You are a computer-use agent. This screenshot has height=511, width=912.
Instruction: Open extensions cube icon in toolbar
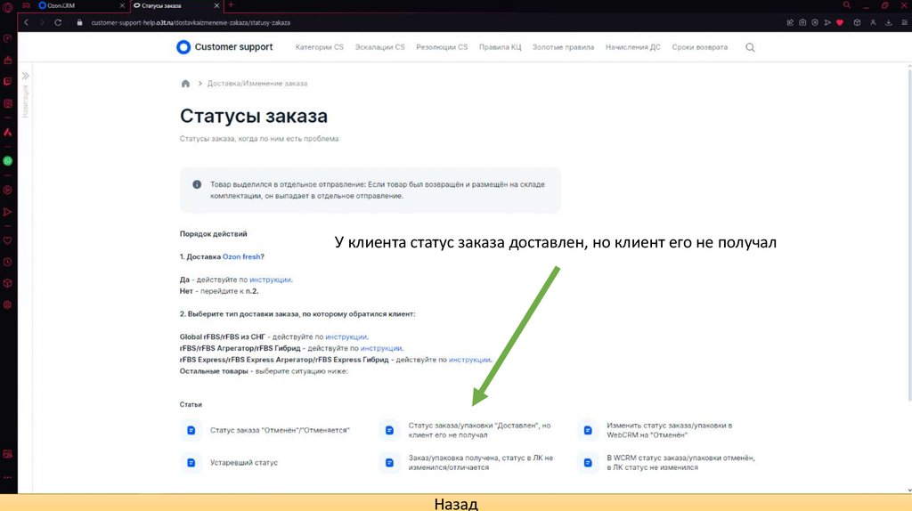[x=858, y=22]
